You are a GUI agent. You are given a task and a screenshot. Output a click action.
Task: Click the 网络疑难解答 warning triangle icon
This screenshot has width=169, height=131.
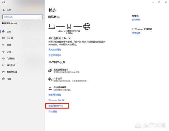[x=50, y=88]
